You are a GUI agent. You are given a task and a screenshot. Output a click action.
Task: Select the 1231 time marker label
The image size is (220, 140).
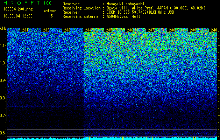[x=24, y=30]
